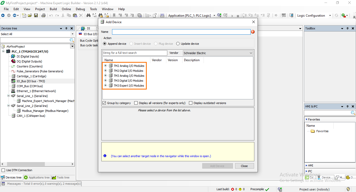
Task: Select CAN_1 (CANopen bus) tree item
Action: [x=28, y=116]
